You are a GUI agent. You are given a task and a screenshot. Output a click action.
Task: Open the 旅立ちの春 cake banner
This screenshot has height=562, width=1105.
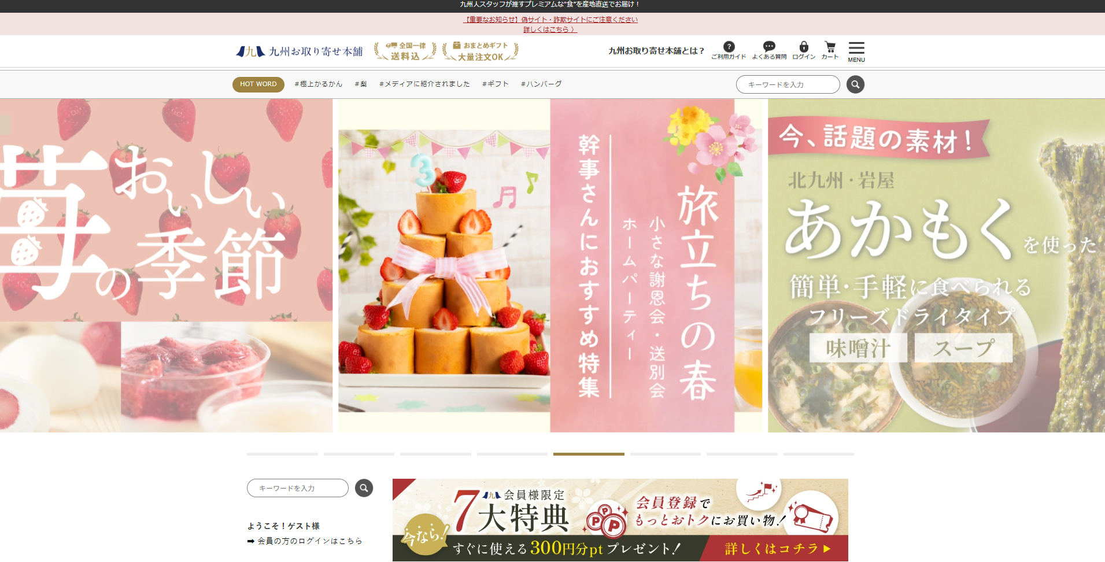point(549,265)
